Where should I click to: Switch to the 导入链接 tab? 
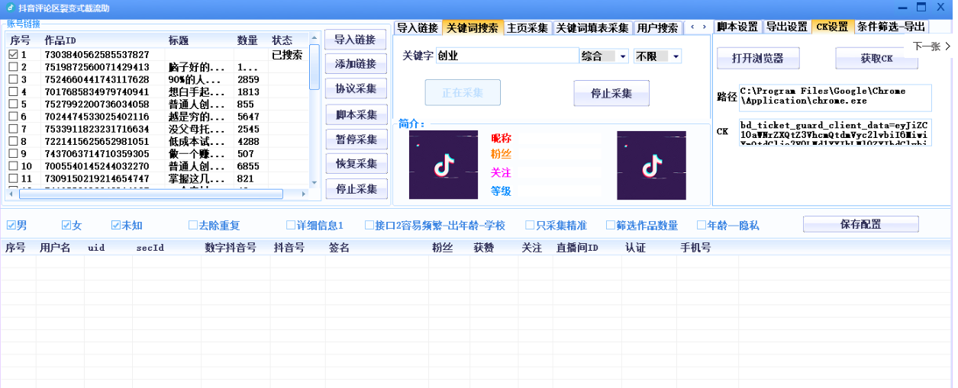(x=418, y=28)
